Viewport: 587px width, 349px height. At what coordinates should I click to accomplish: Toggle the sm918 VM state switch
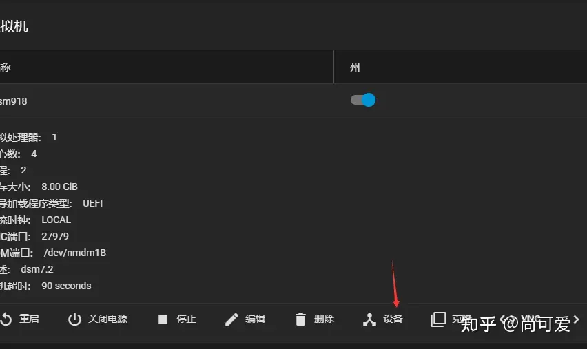[x=363, y=100]
